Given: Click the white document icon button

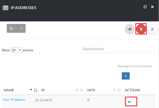Looking at the screenshot, I should pyautogui.click(x=152, y=29).
